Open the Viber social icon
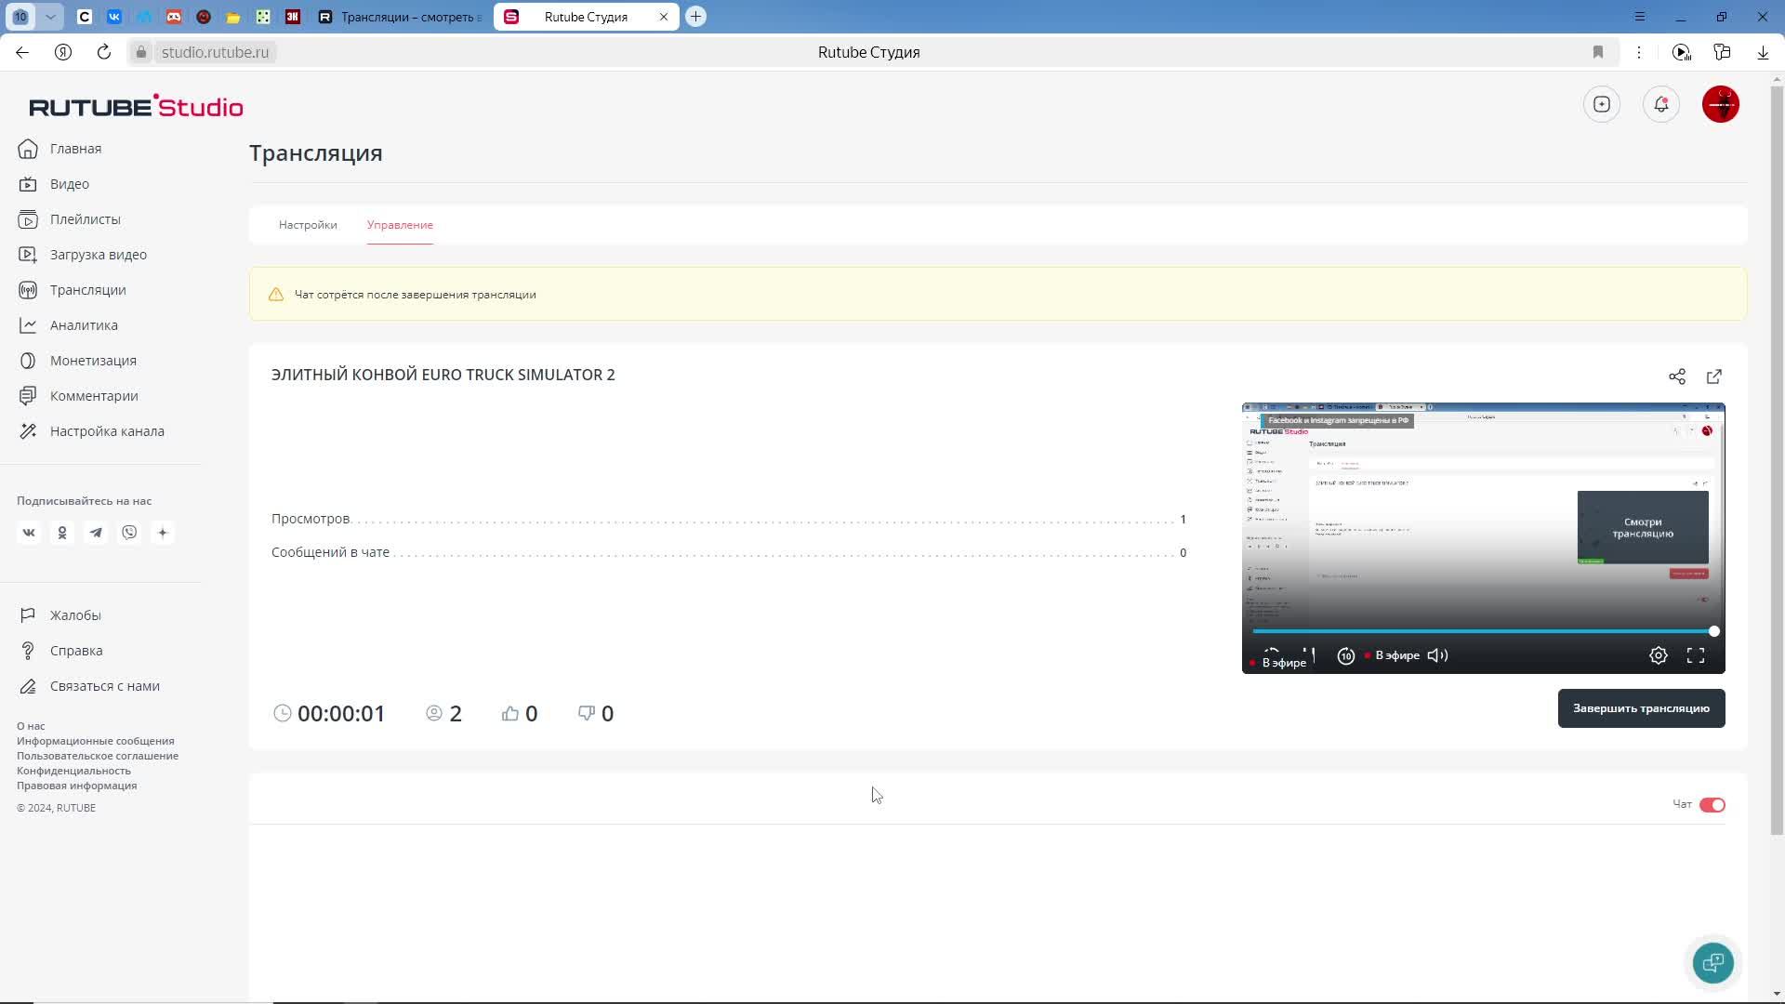Image resolution: width=1785 pixels, height=1004 pixels. click(x=129, y=533)
